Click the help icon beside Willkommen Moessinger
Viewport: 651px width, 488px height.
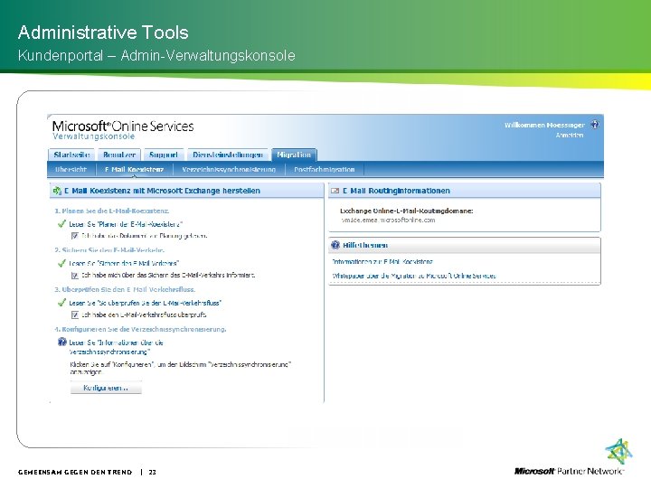tap(595, 125)
